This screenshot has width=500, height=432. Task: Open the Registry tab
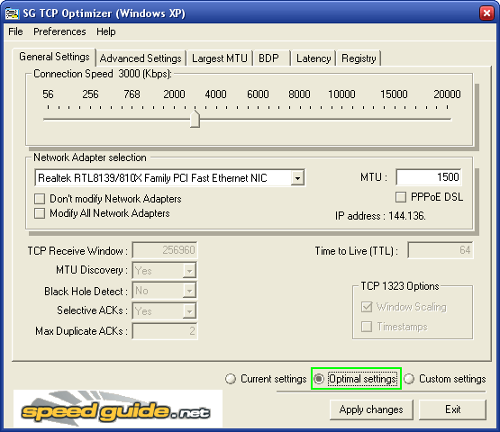pos(359,58)
